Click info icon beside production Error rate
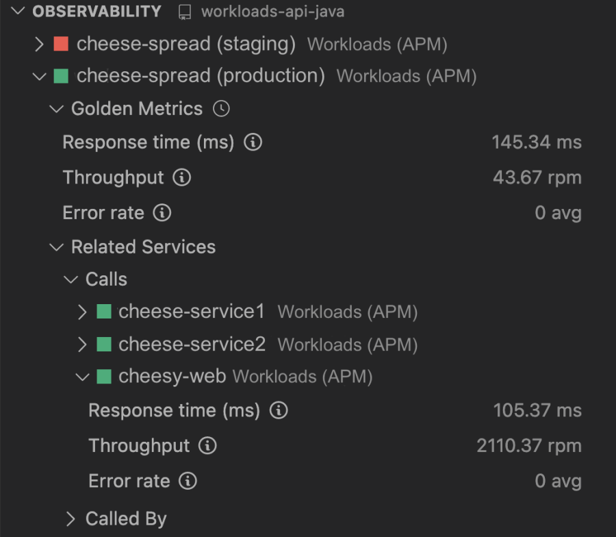 point(162,212)
